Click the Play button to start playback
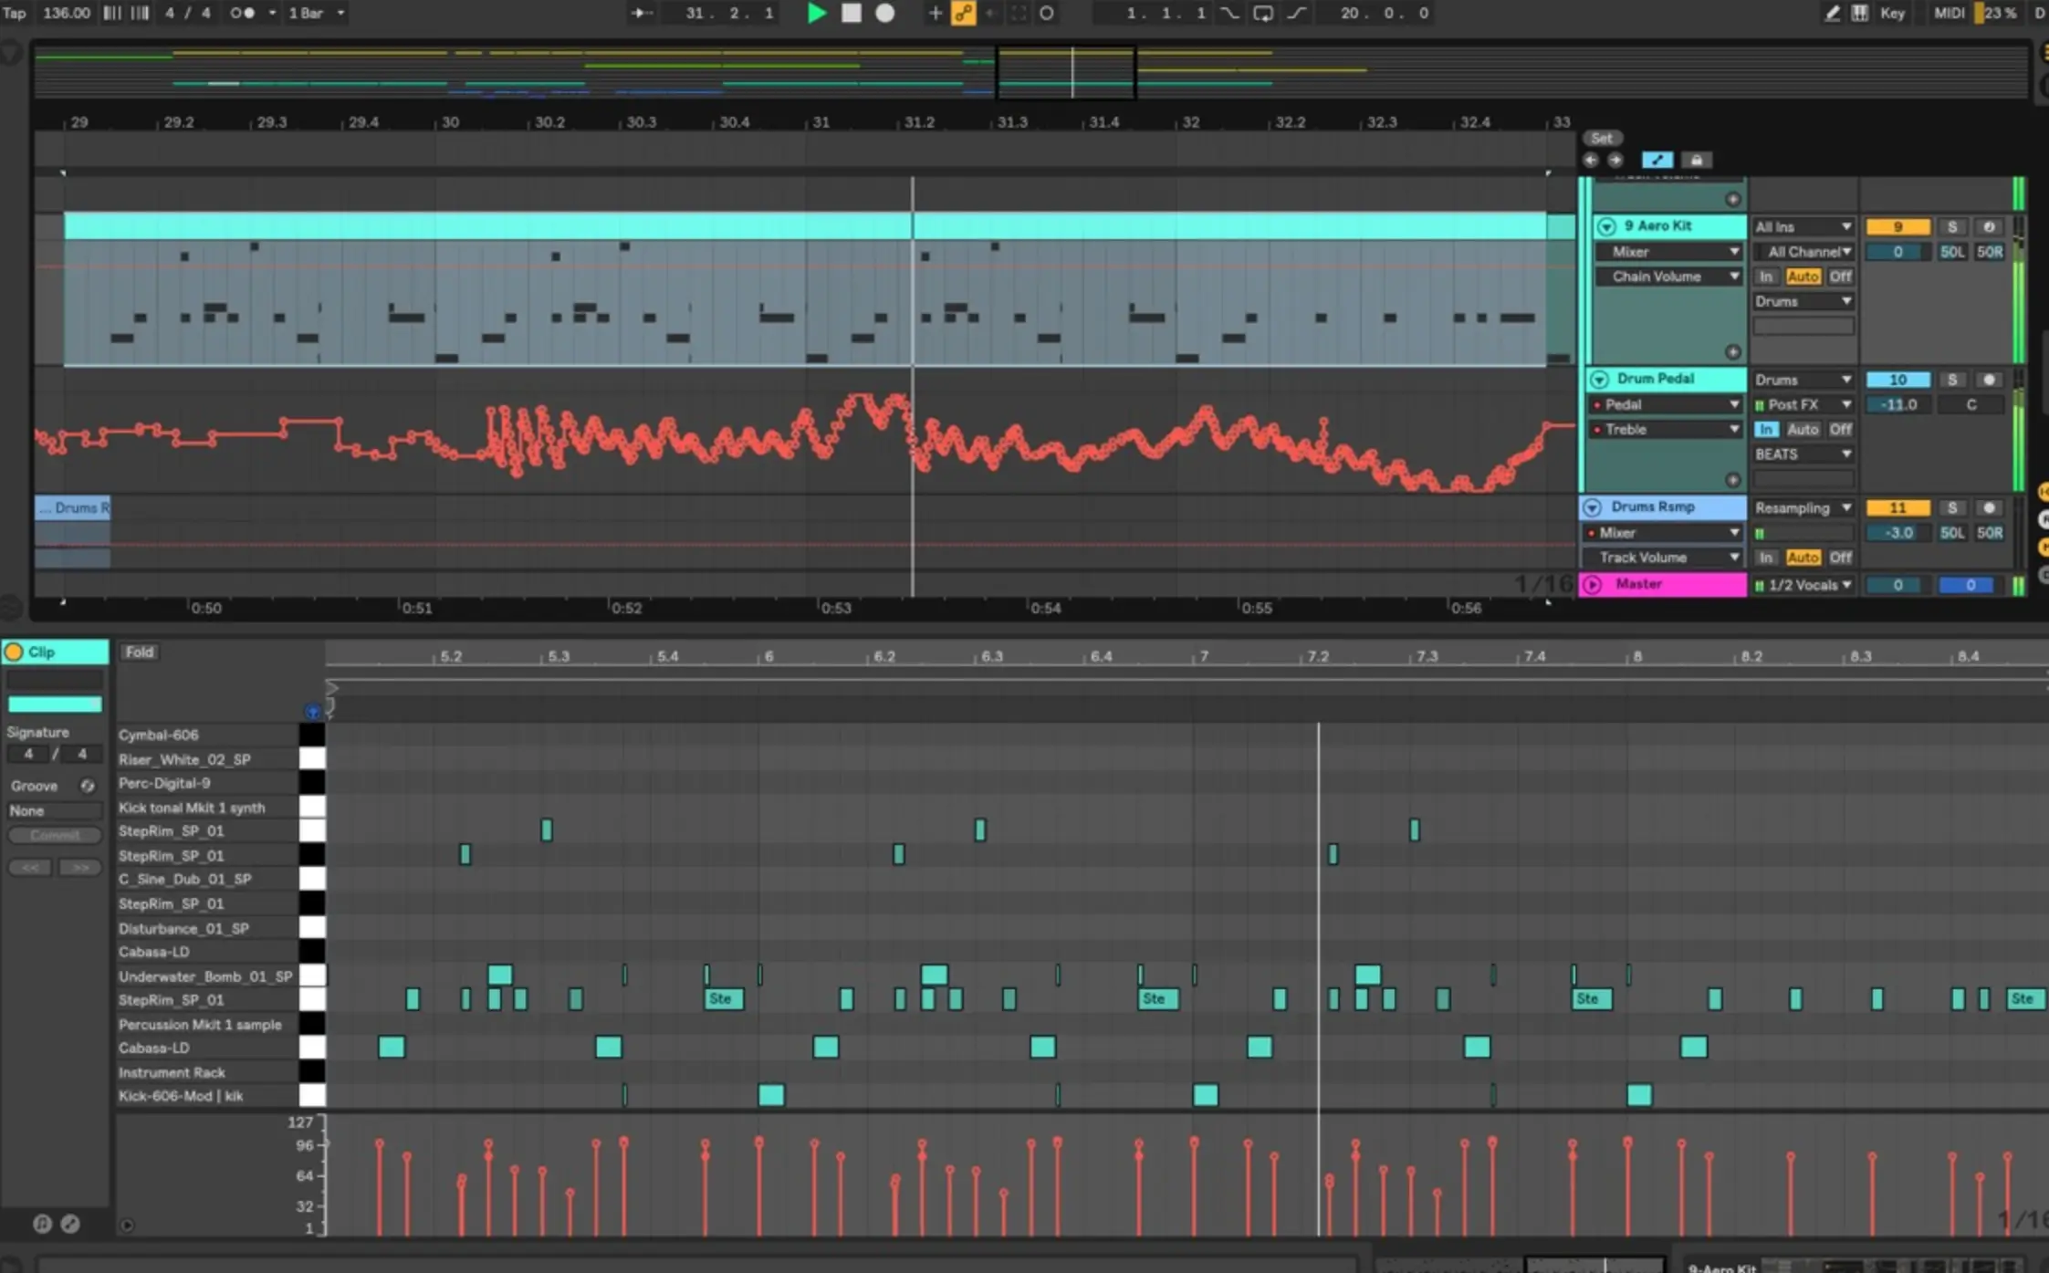Viewport: 2049px width, 1273px height. pos(819,13)
